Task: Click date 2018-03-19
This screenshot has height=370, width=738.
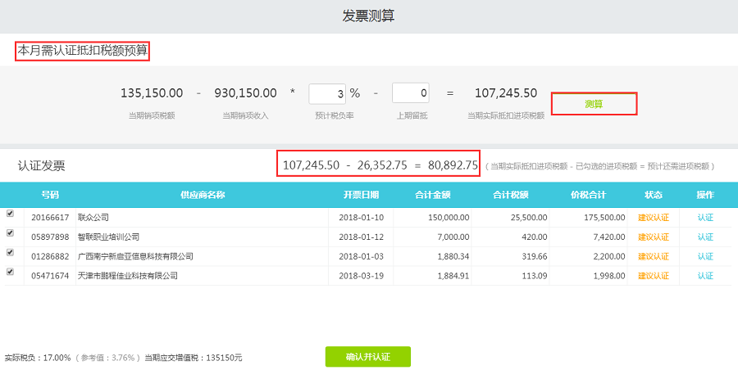Action: [x=361, y=276]
